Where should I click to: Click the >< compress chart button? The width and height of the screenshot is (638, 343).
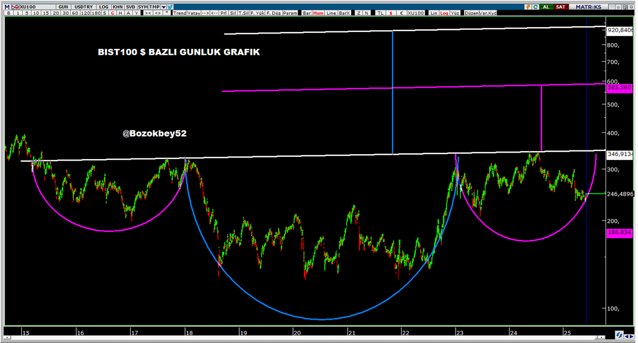[x=148, y=13]
